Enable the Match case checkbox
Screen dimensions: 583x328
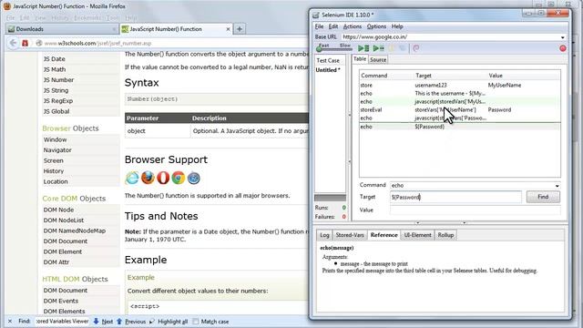[196, 322]
